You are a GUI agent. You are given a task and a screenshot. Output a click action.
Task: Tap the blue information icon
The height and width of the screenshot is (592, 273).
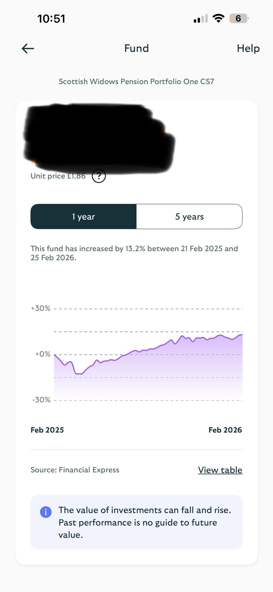coord(46,512)
